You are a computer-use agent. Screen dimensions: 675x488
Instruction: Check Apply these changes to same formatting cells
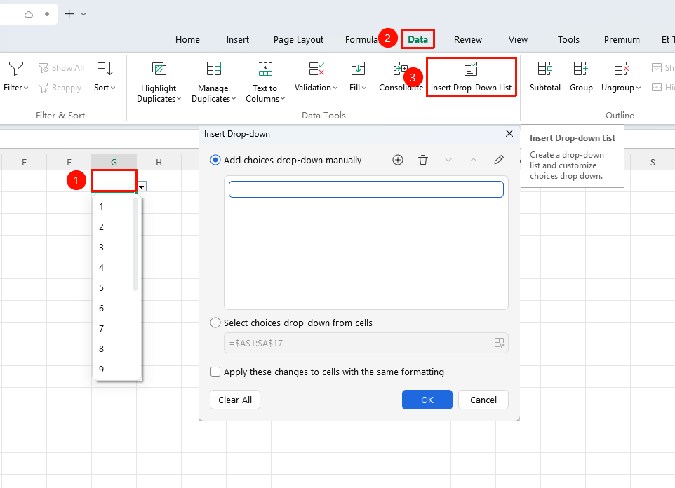215,372
